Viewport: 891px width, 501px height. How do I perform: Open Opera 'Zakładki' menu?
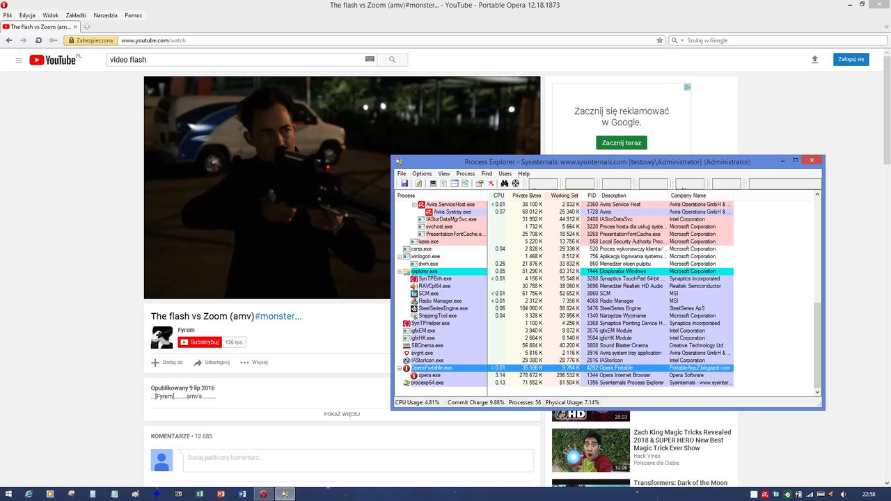click(x=76, y=15)
